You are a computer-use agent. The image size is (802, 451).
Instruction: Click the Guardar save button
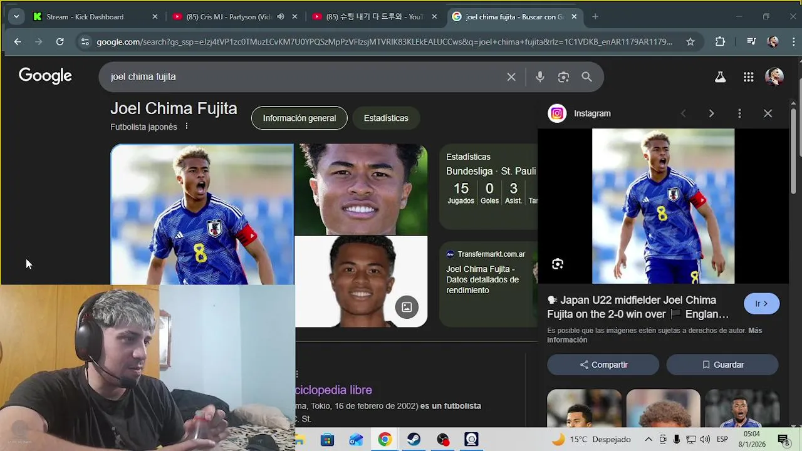[x=722, y=365]
